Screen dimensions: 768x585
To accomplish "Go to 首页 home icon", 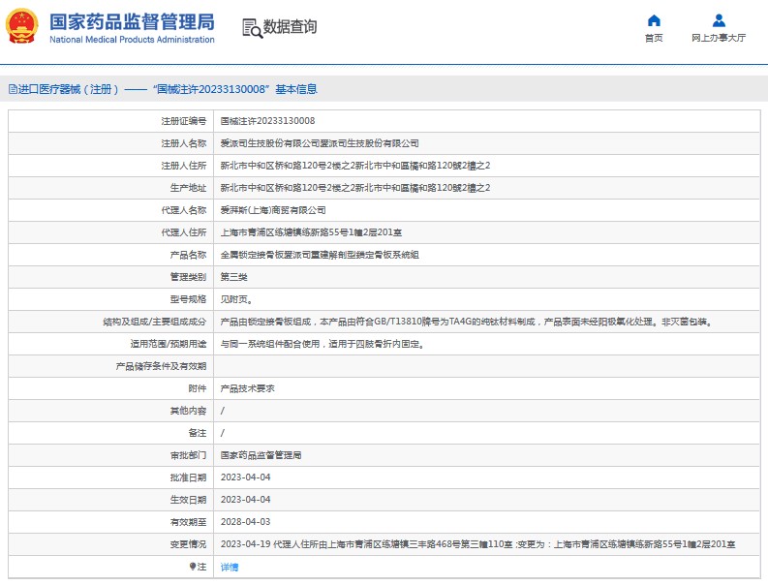I will point(654,20).
